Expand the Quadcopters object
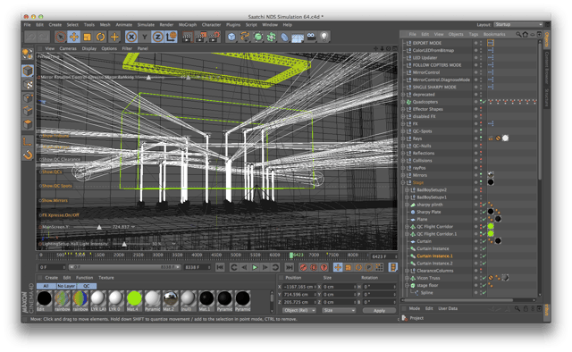Image resolution: width=572 pixels, height=352 pixels. click(x=403, y=102)
